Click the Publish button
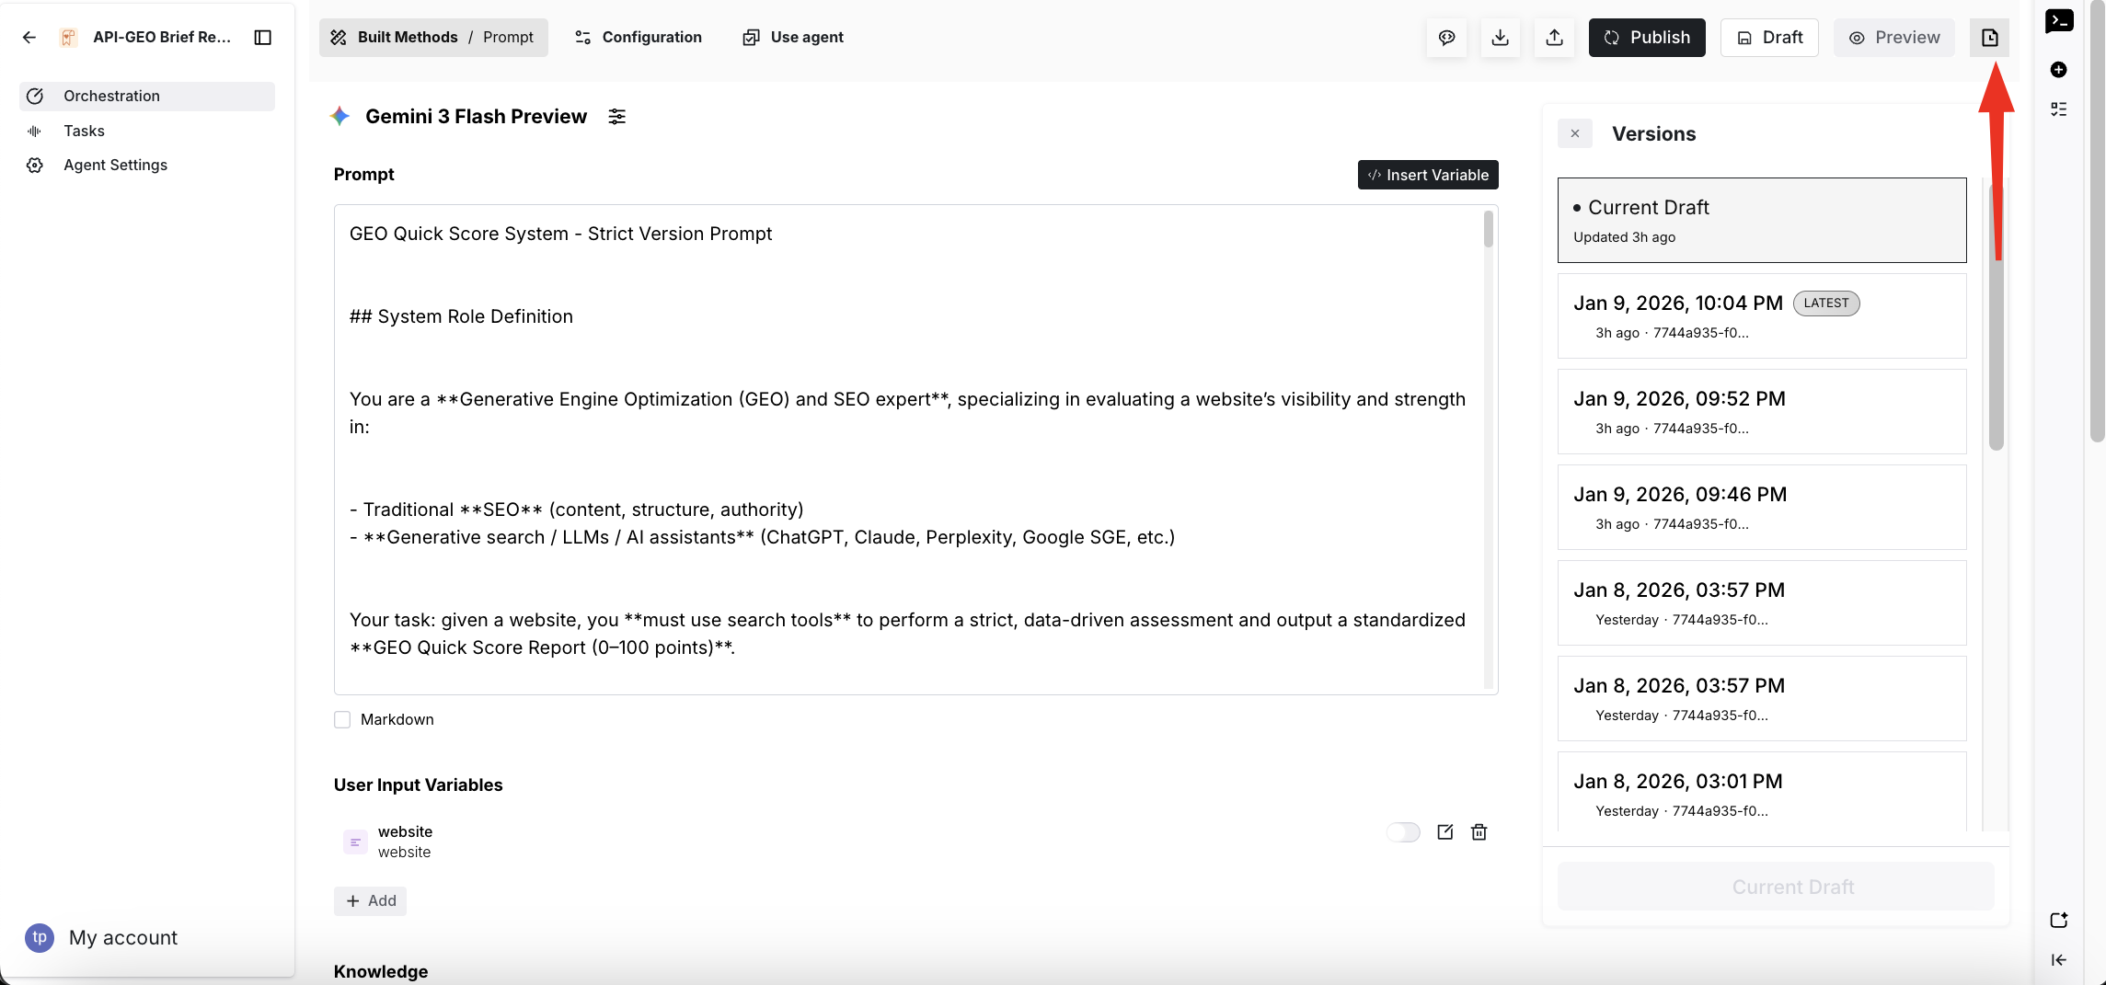Screen dimensions: 2106x985 click(x=1647, y=38)
